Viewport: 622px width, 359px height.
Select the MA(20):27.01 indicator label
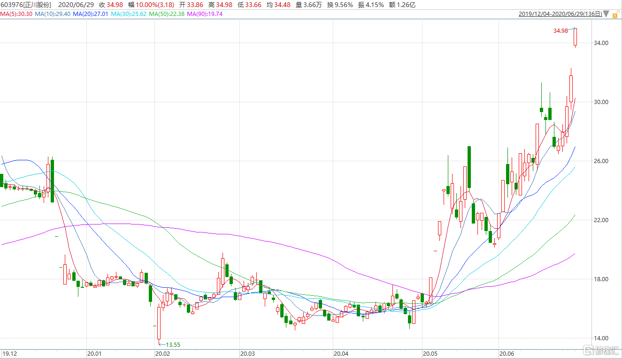click(90, 14)
